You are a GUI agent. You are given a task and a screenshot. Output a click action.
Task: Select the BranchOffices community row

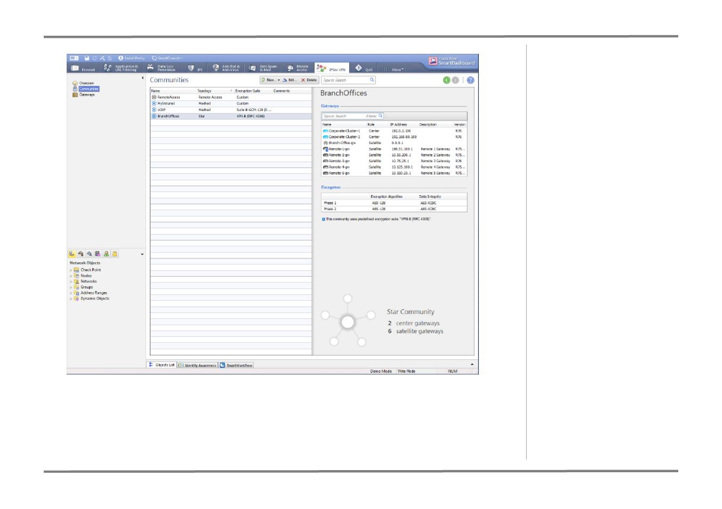point(231,116)
